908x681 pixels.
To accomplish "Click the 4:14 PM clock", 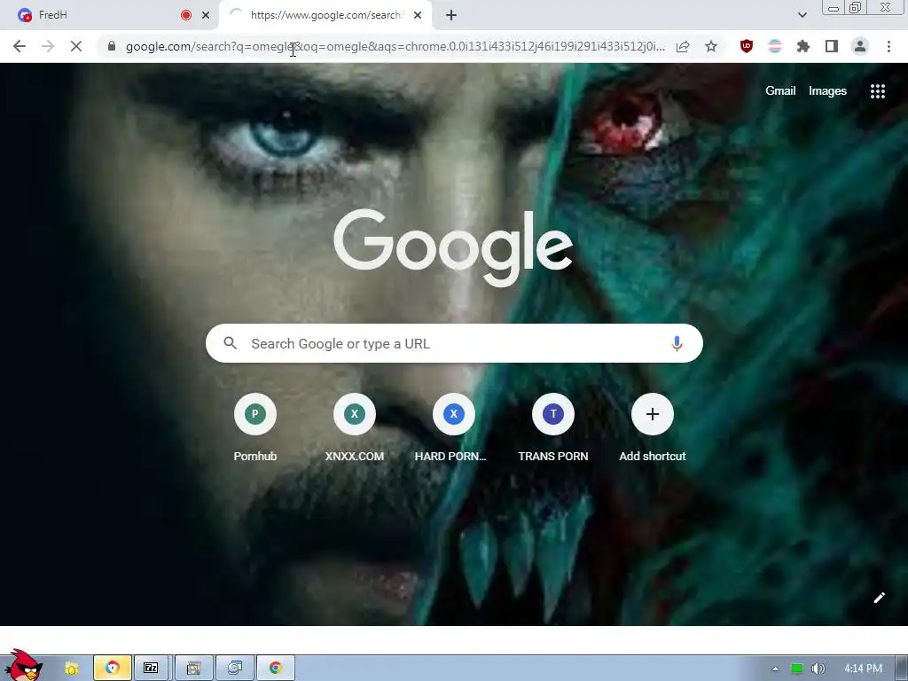I will [x=863, y=669].
